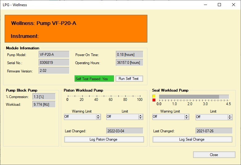
Task: Click the Run Self Test button
Action: pos(129,79)
